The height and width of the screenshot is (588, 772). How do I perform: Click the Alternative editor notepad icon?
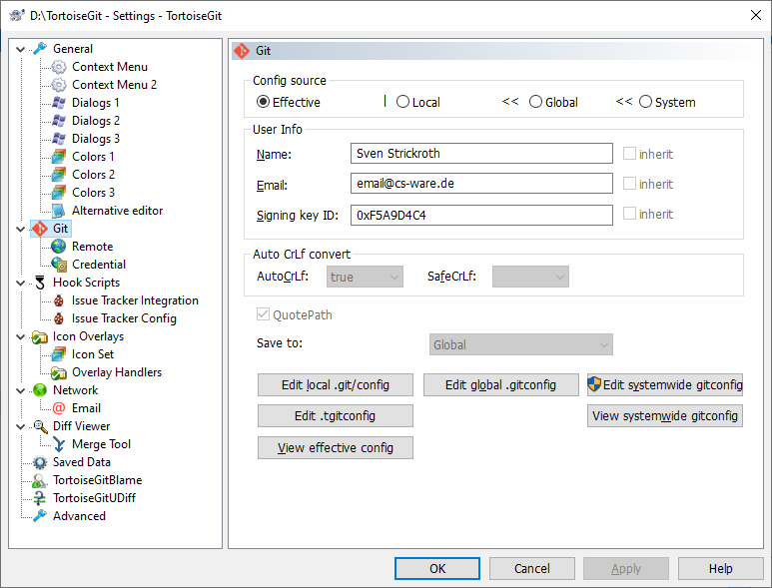click(59, 211)
